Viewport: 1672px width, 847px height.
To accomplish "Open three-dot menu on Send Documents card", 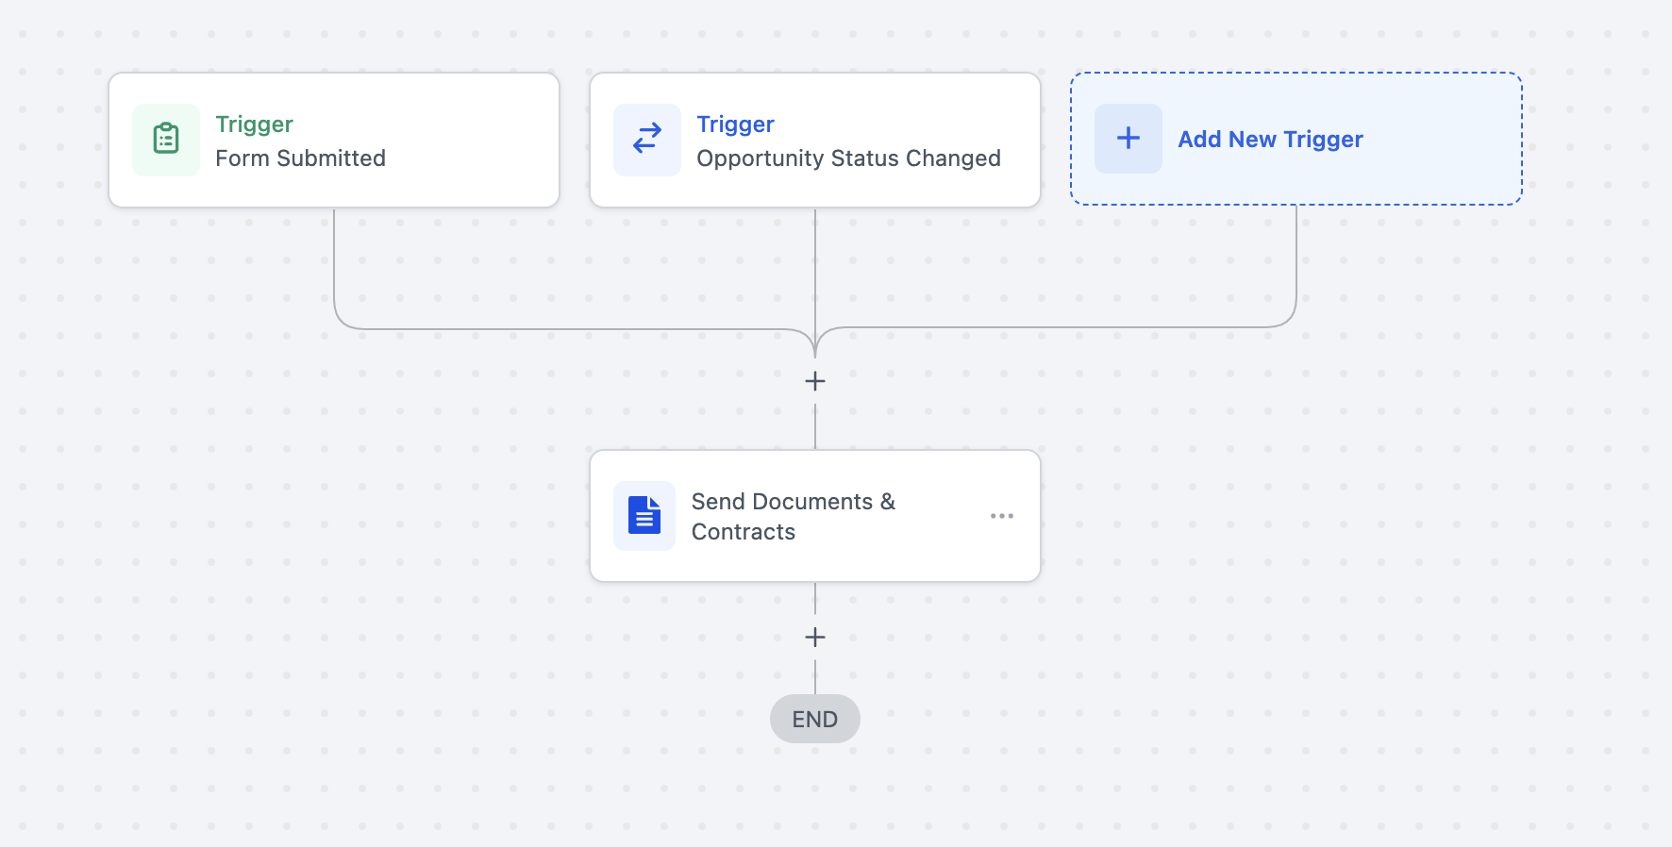I will point(1002,516).
